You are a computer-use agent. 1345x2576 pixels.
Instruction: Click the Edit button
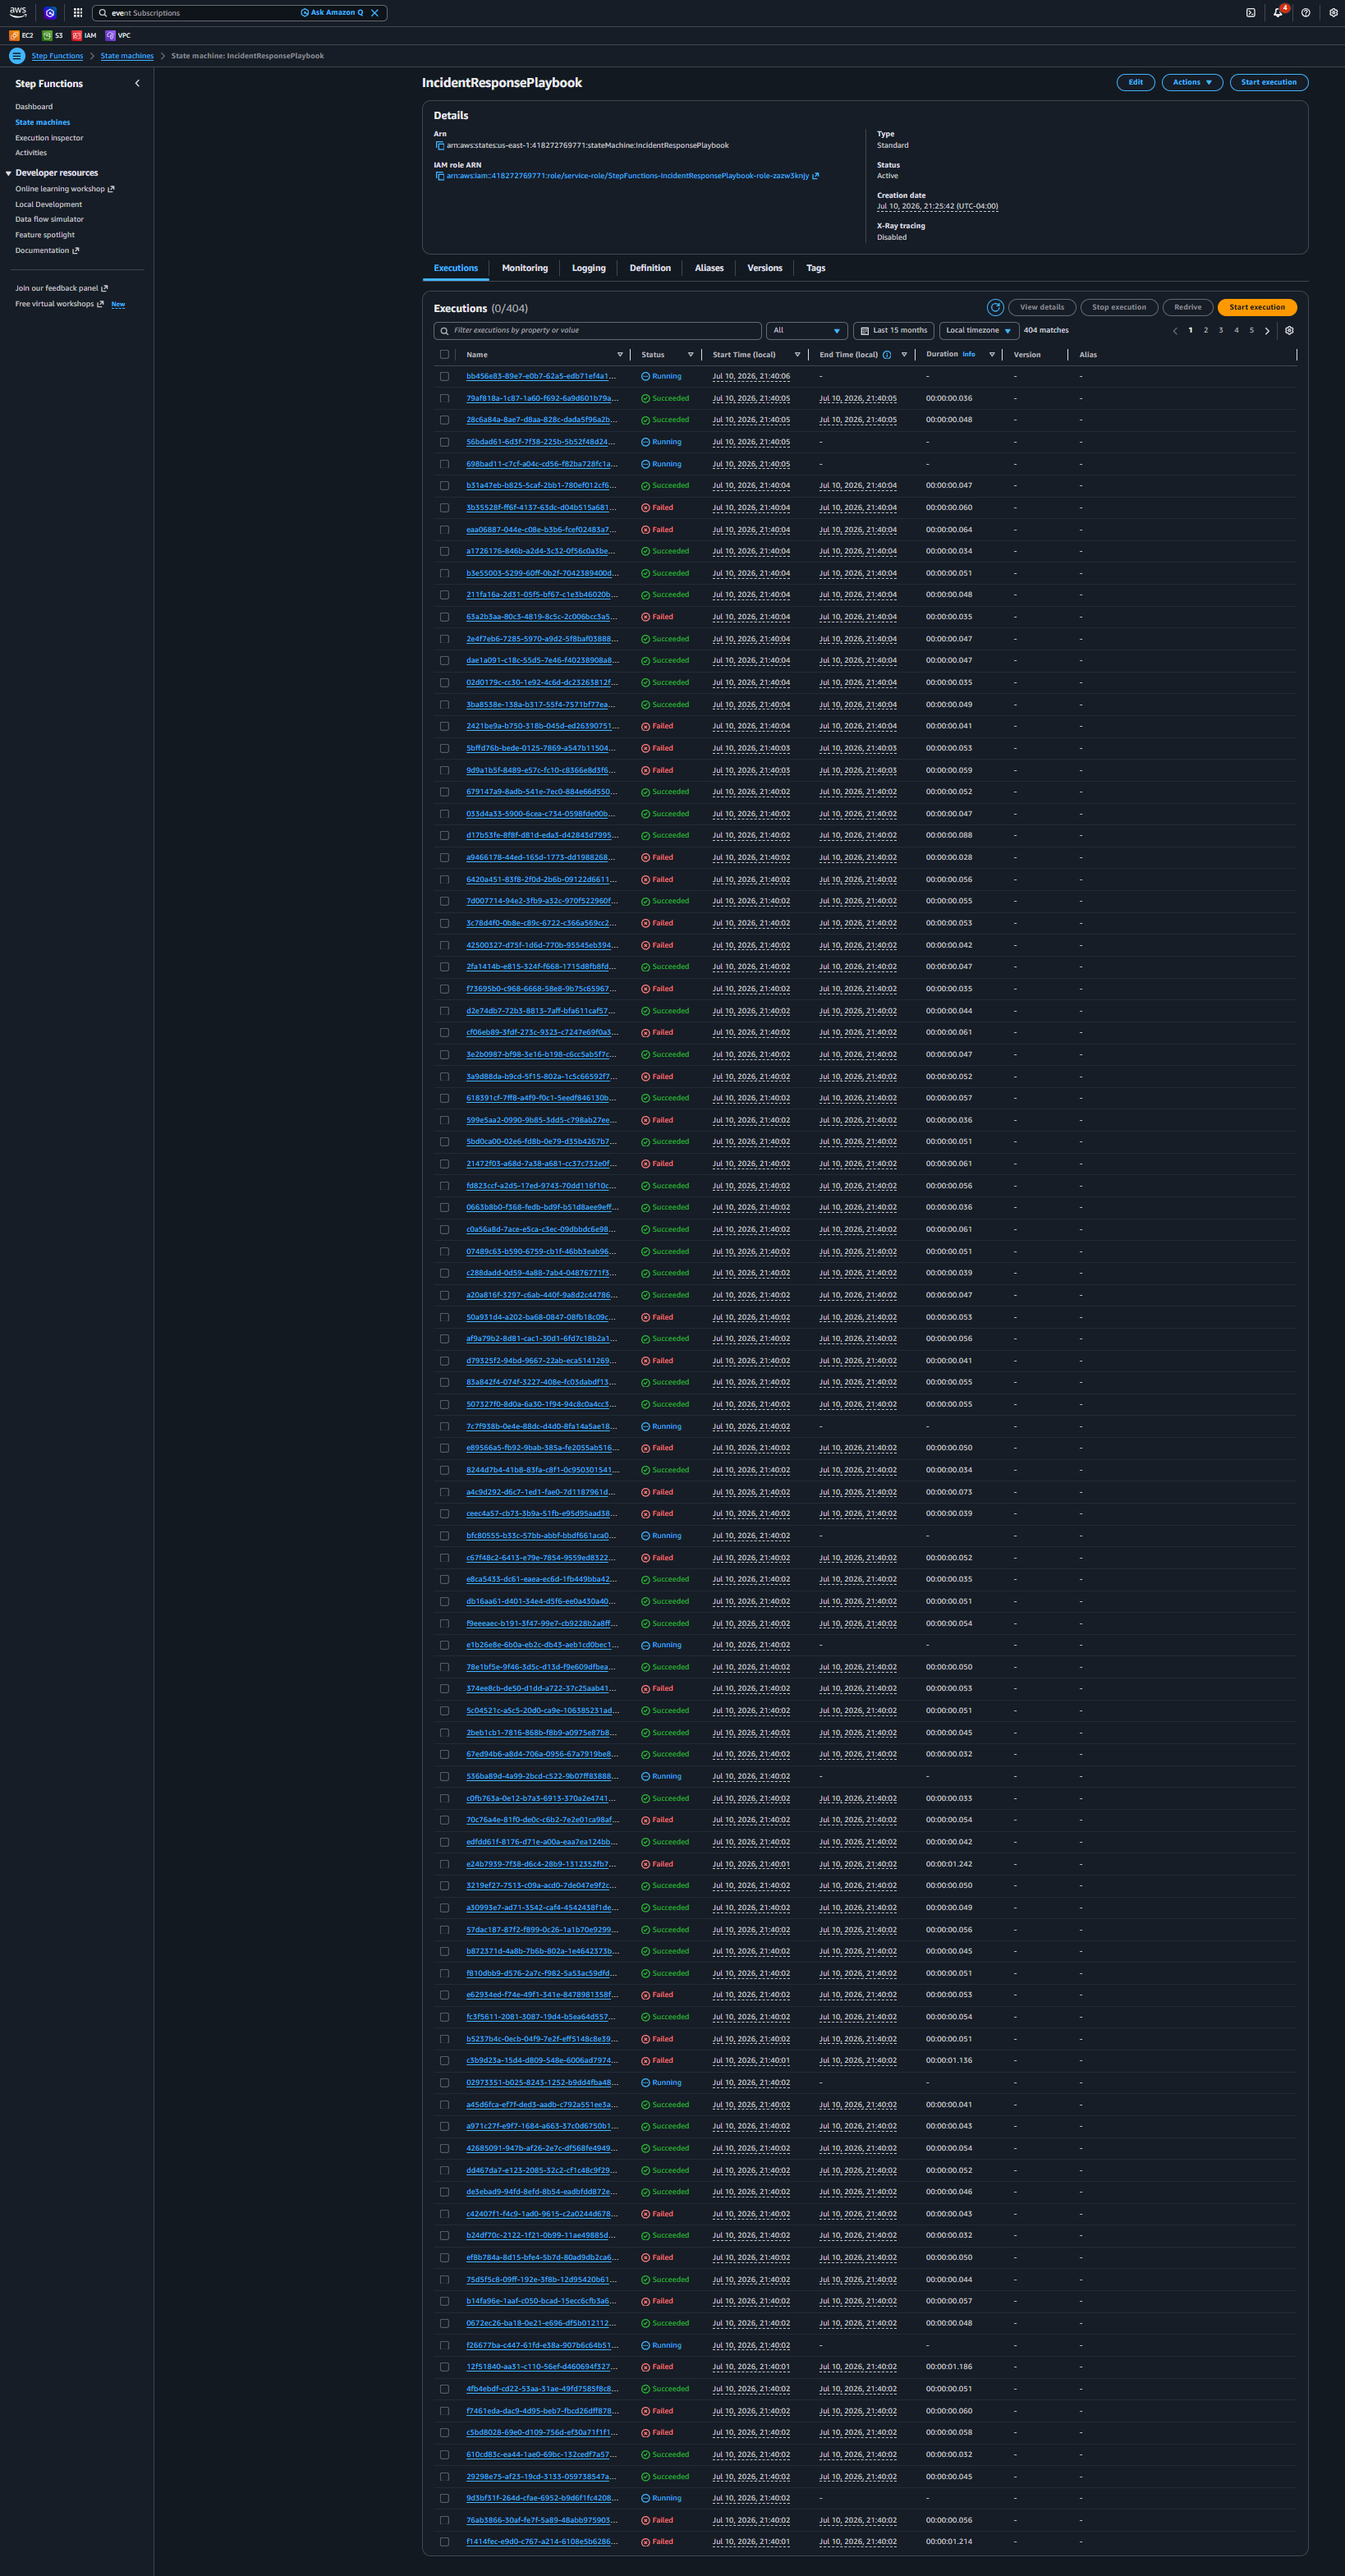tap(1135, 83)
